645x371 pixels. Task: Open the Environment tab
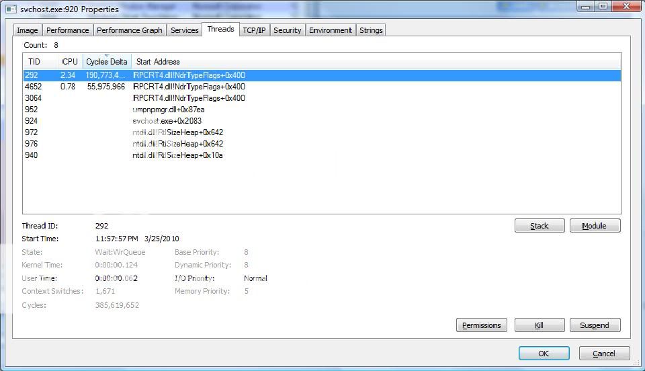coord(331,30)
